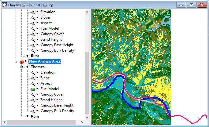
Task: Click the fuel model map display
Action: pos(131,67)
